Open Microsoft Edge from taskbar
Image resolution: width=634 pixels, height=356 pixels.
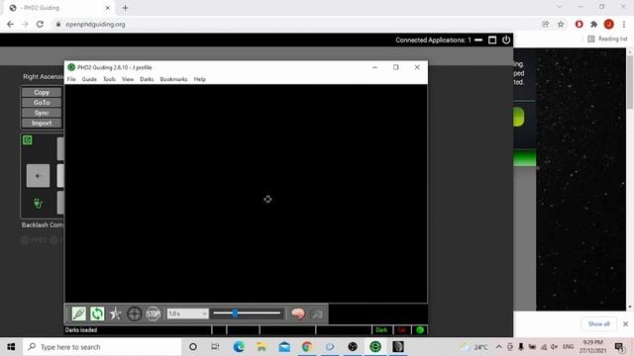239,347
